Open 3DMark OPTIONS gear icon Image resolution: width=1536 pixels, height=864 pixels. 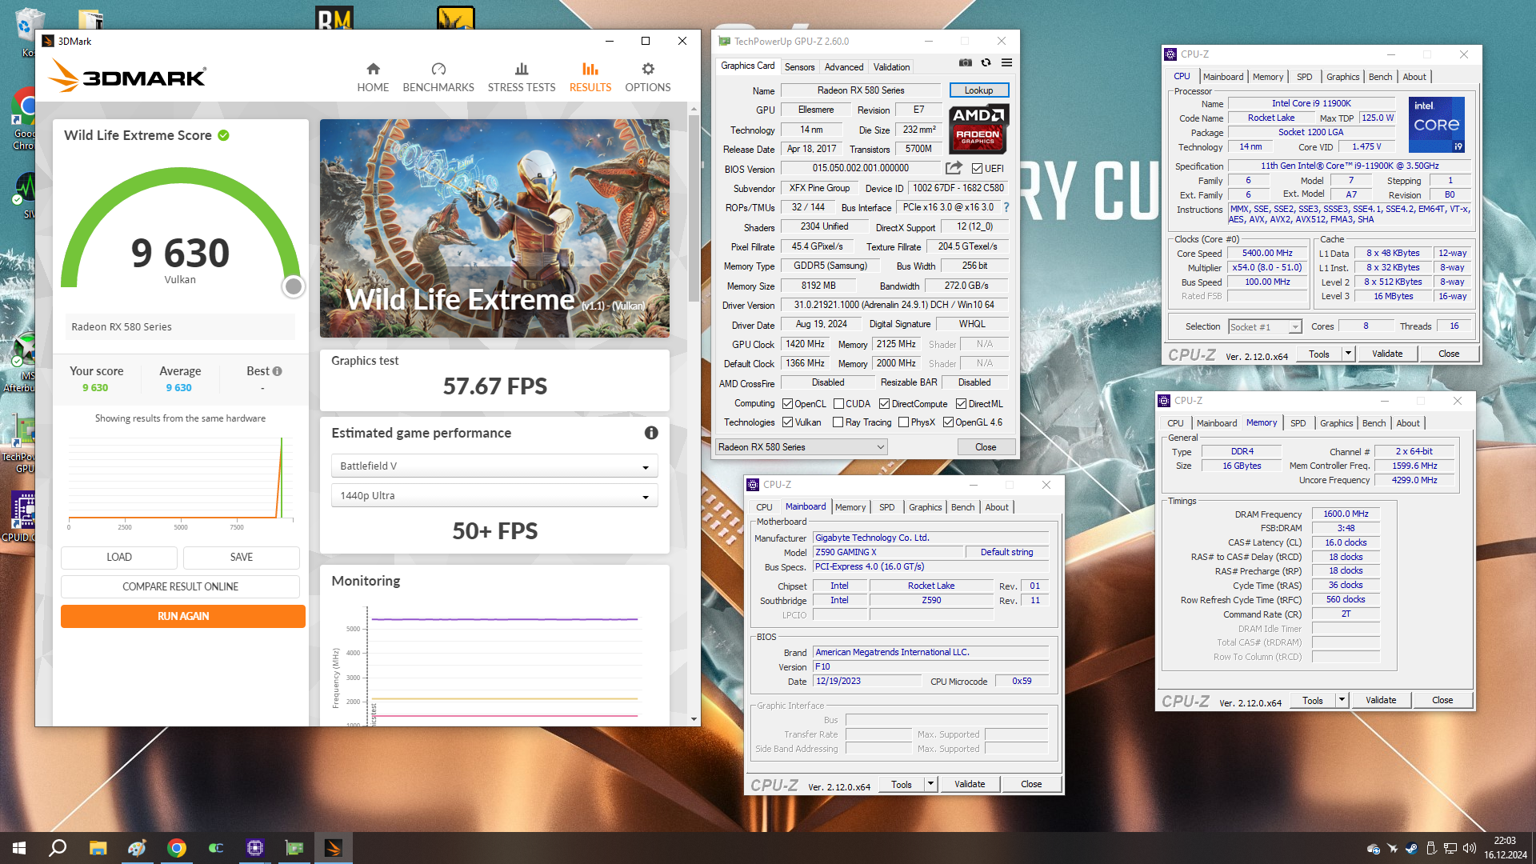(648, 69)
